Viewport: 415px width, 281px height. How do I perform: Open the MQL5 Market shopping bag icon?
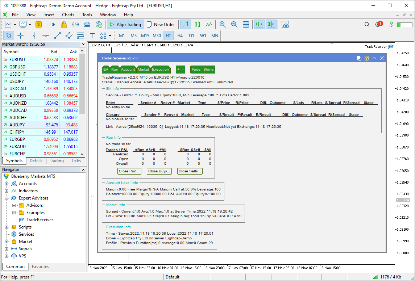[64, 25]
